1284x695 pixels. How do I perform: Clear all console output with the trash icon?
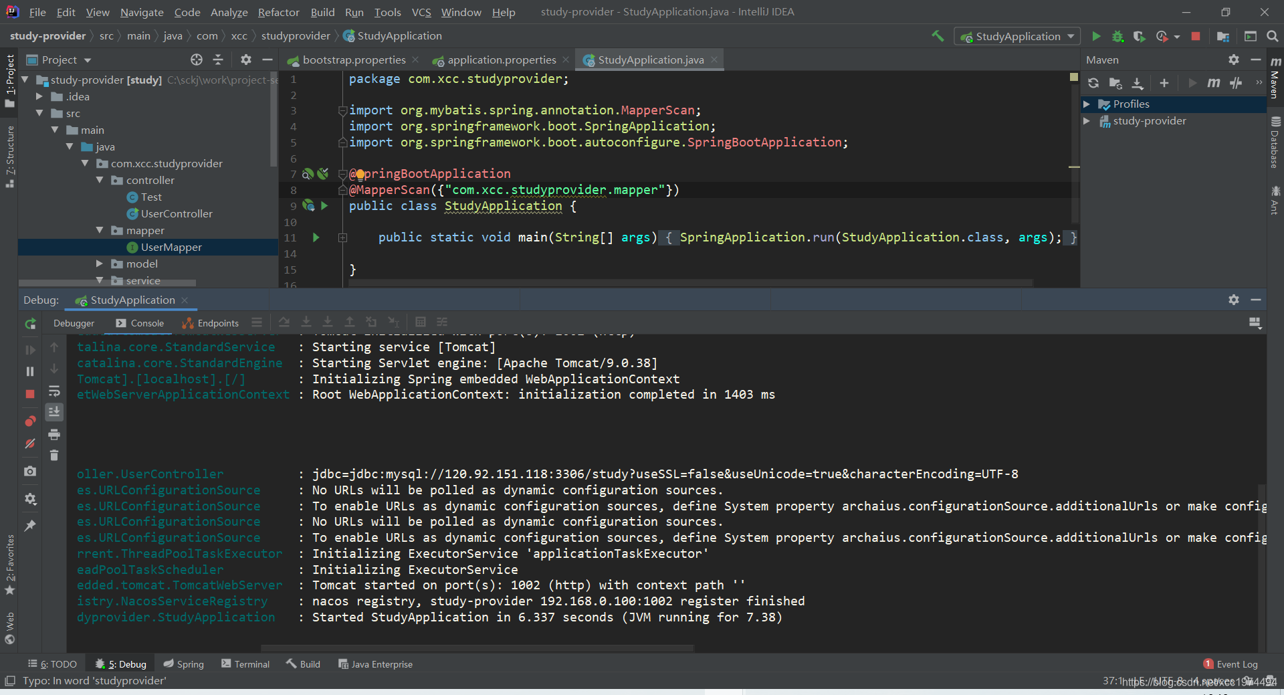[x=54, y=456]
